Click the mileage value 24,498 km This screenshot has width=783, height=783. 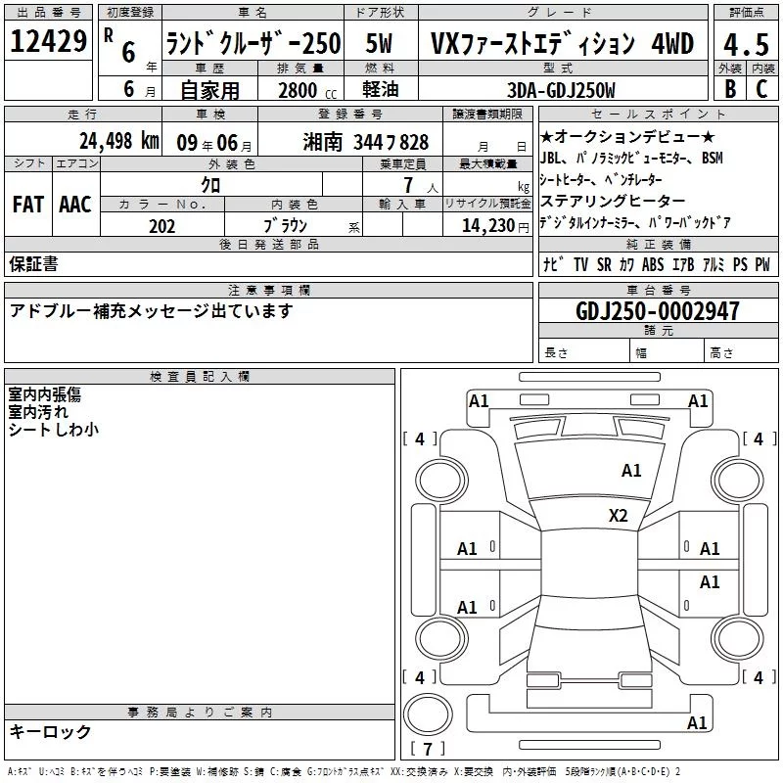pyautogui.click(x=119, y=141)
